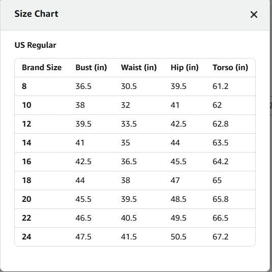Click the Bust (in) column header

point(91,68)
